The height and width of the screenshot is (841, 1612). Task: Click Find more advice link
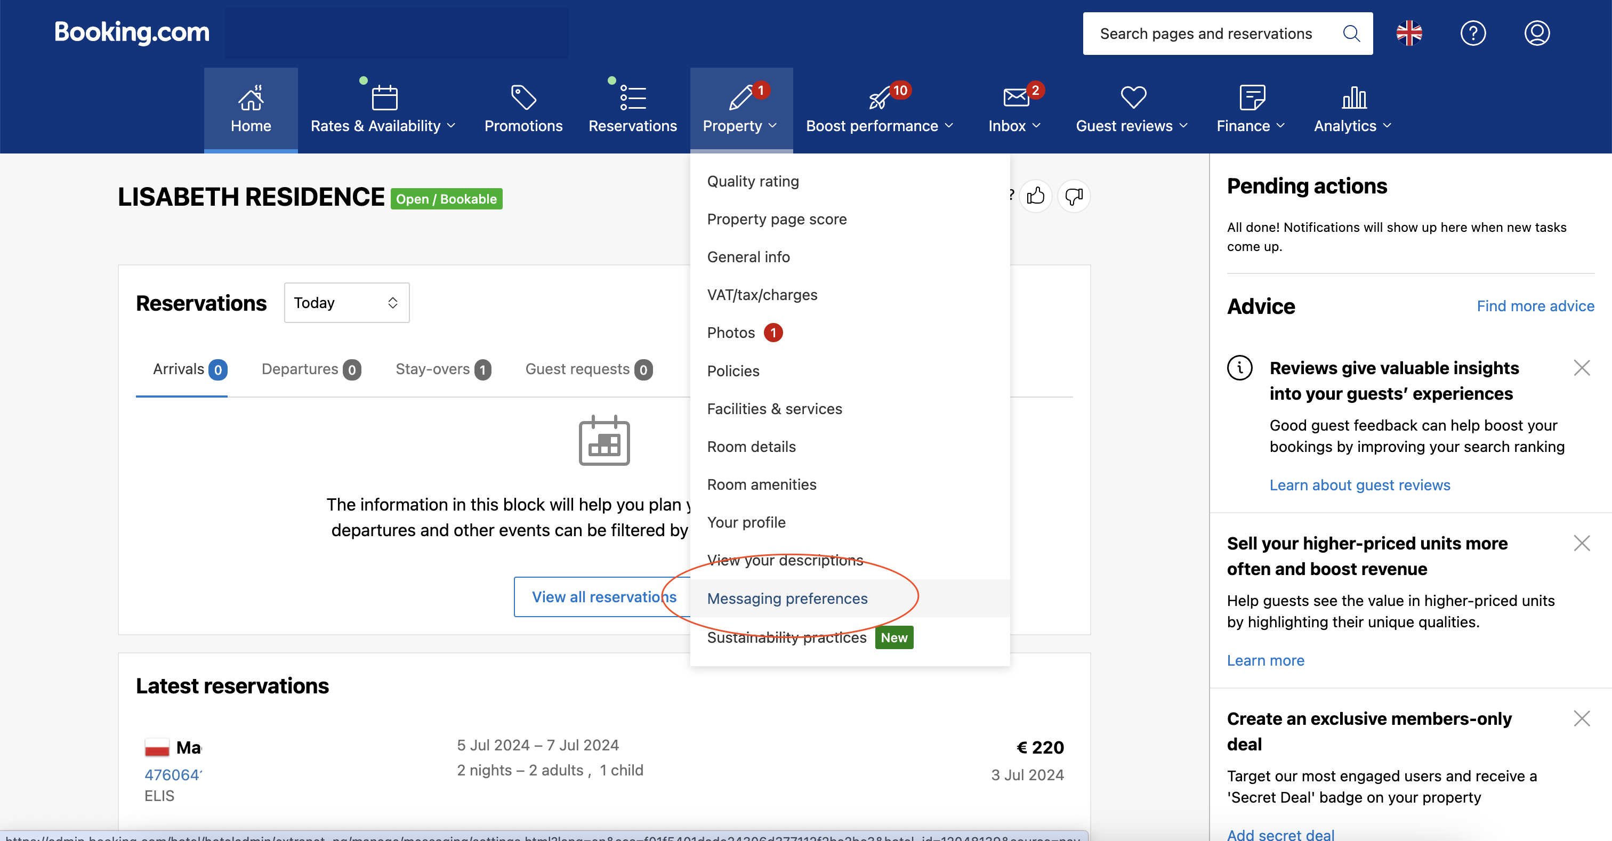point(1535,306)
